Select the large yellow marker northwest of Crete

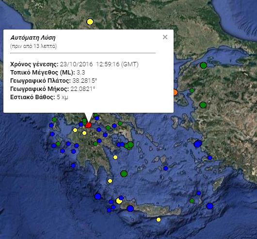119,201
